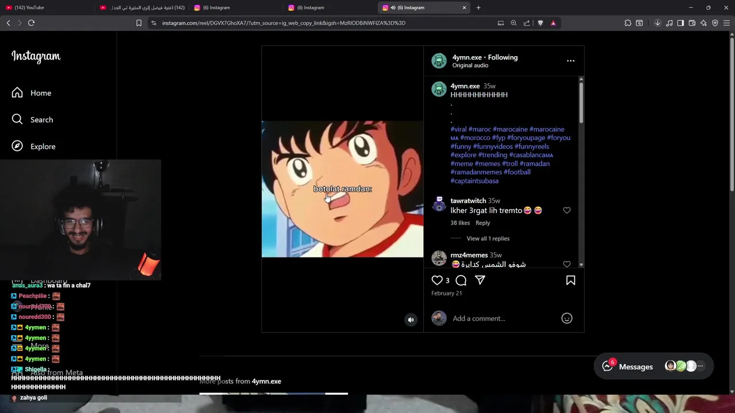Like tawratwitch's comment
Viewport: 735px width, 413px height.
[x=567, y=211]
